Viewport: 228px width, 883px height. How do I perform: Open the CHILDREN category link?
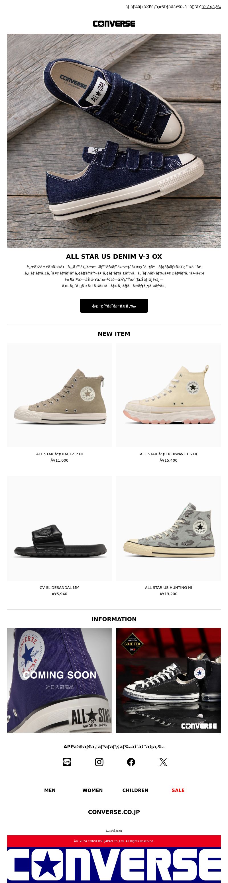[x=135, y=790]
